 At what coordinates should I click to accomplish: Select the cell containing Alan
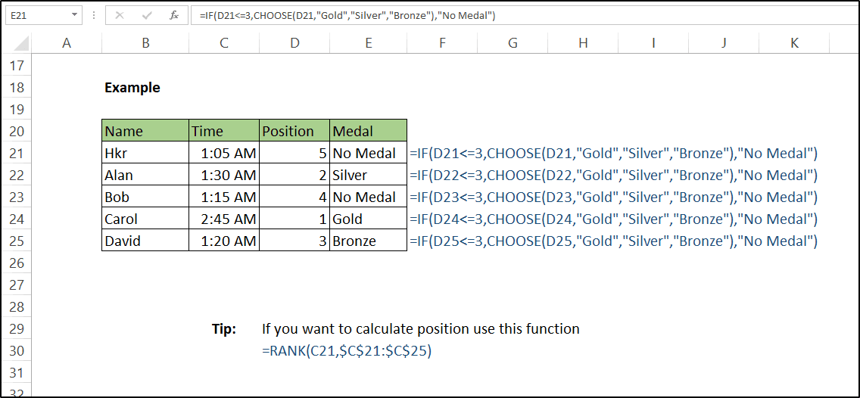[145, 176]
